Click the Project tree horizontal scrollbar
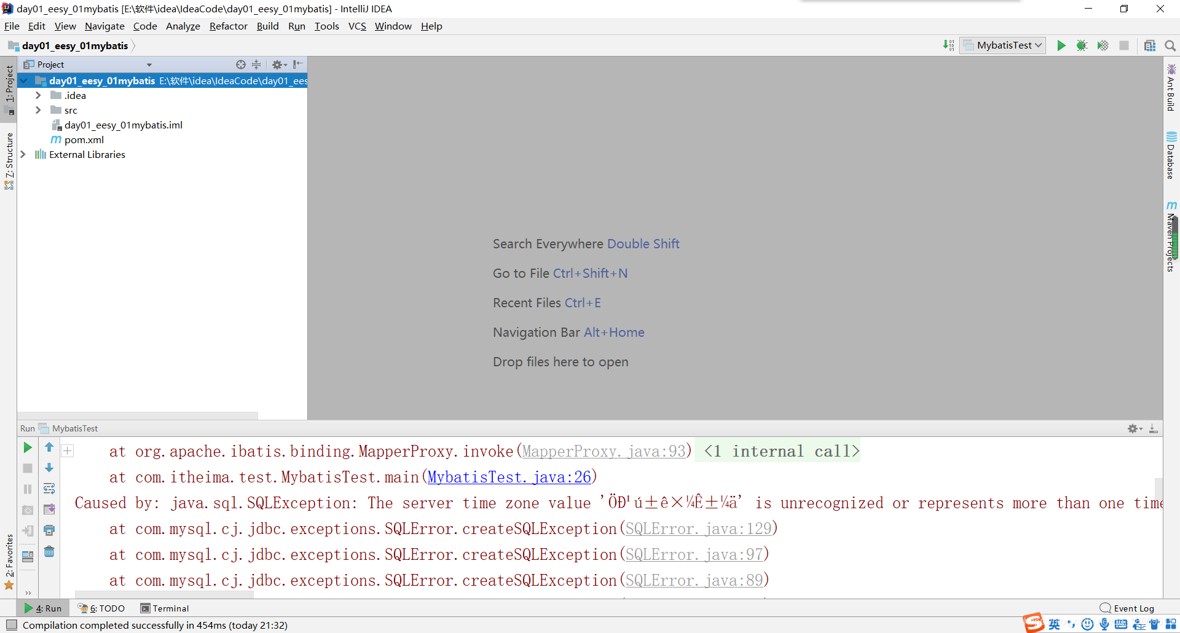 click(138, 415)
